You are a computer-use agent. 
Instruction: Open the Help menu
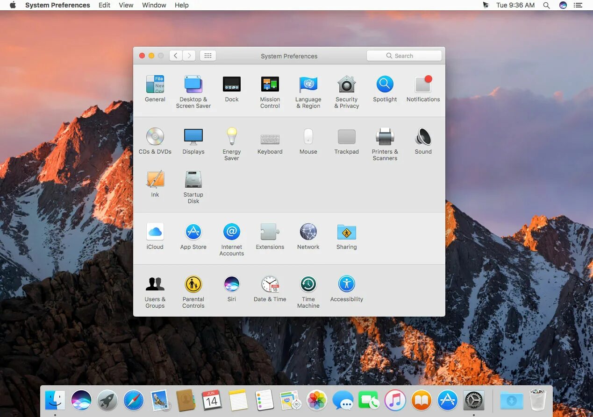coord(182,5)
